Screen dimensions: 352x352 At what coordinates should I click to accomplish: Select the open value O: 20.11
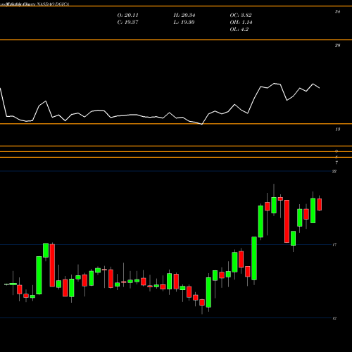coord(127,15)
